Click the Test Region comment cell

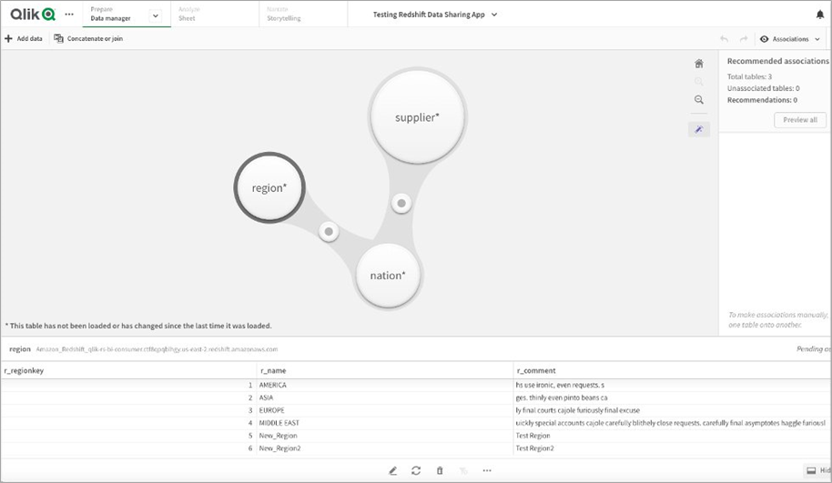[x=673, y=436]
